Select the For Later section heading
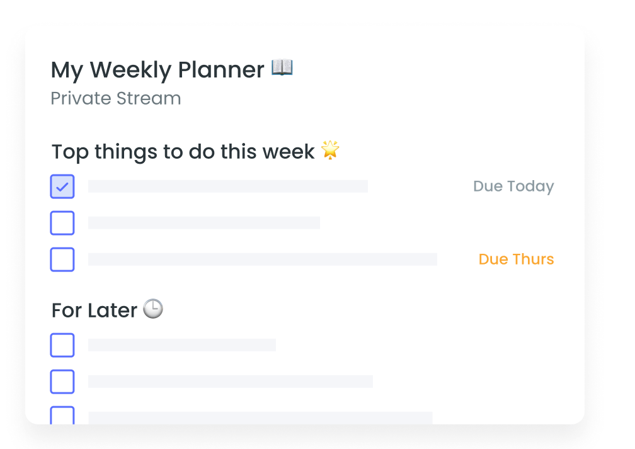The width and height of the screenshot is (635, 449). tap(94, 310)
